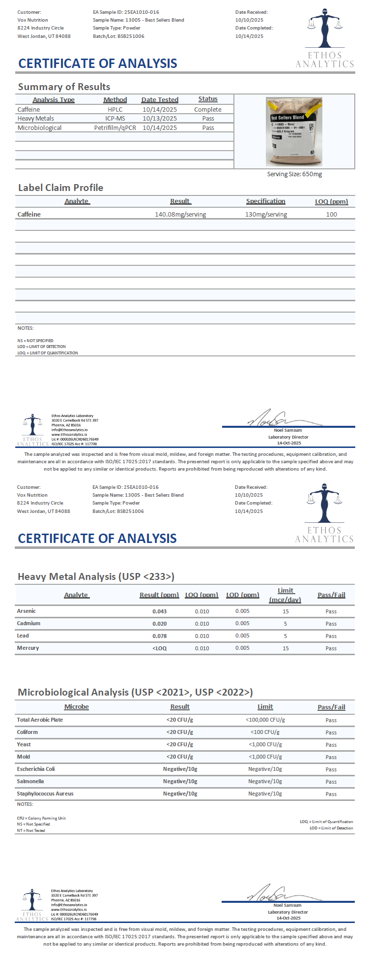Select the 'Microbiological Analysis' section heading
The width and height of the screenshot is (371, 955).
click(135, 692)
